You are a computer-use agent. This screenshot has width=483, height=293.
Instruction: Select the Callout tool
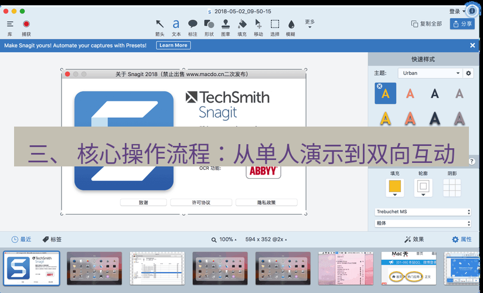click(x=192, y=24)
